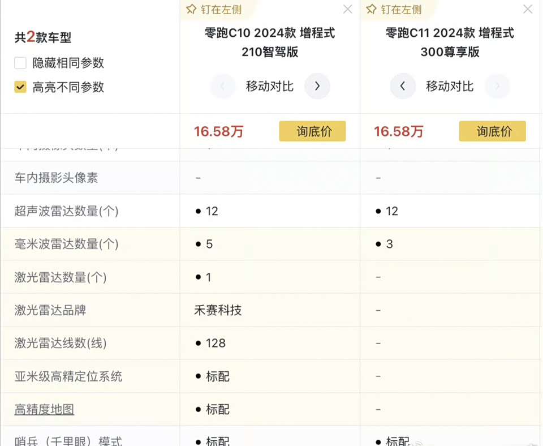Click the 禾赛科技 lidar brand value
Viewport: 543px width, 446px height.
tap(218, 310)
